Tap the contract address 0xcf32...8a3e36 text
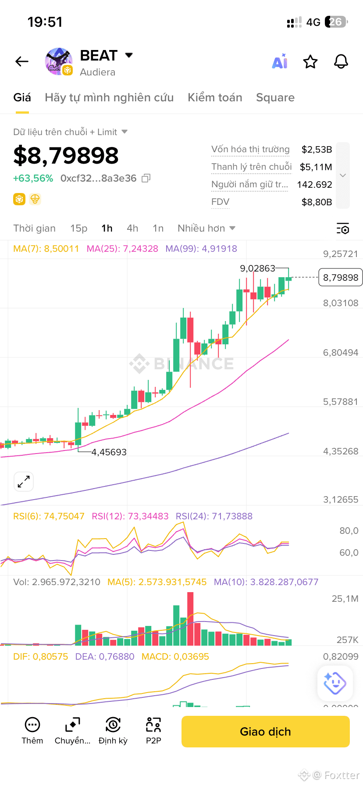363x786 pixels. coord(99,178)
